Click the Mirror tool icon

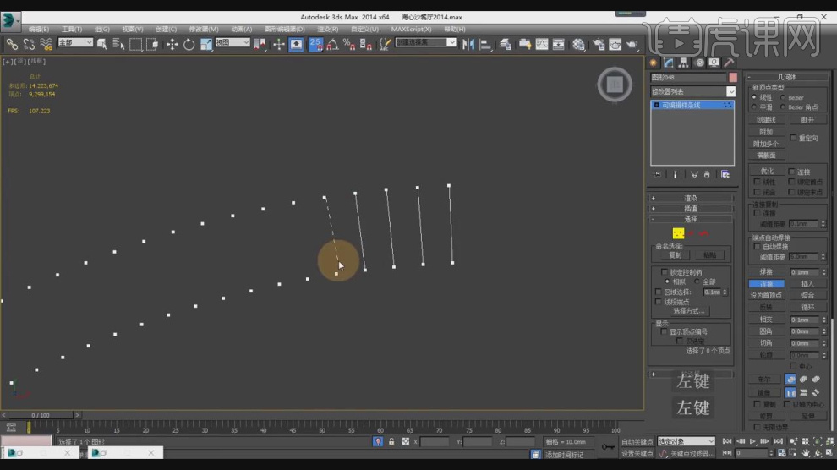click(x=468, y=44)
